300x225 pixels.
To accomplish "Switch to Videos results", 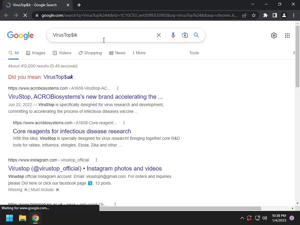I will click(62, 53).
